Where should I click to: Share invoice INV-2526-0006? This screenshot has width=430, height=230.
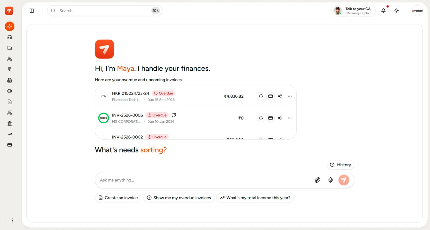(x=280, y=118)
